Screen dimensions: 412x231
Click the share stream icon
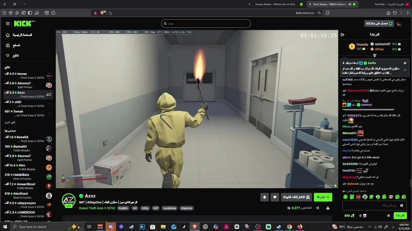click(x=318, y=208)
